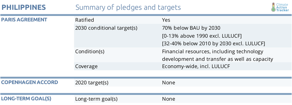Click the Ratified row label
Viewport: 292px width, 105px height.
(85, 20)
